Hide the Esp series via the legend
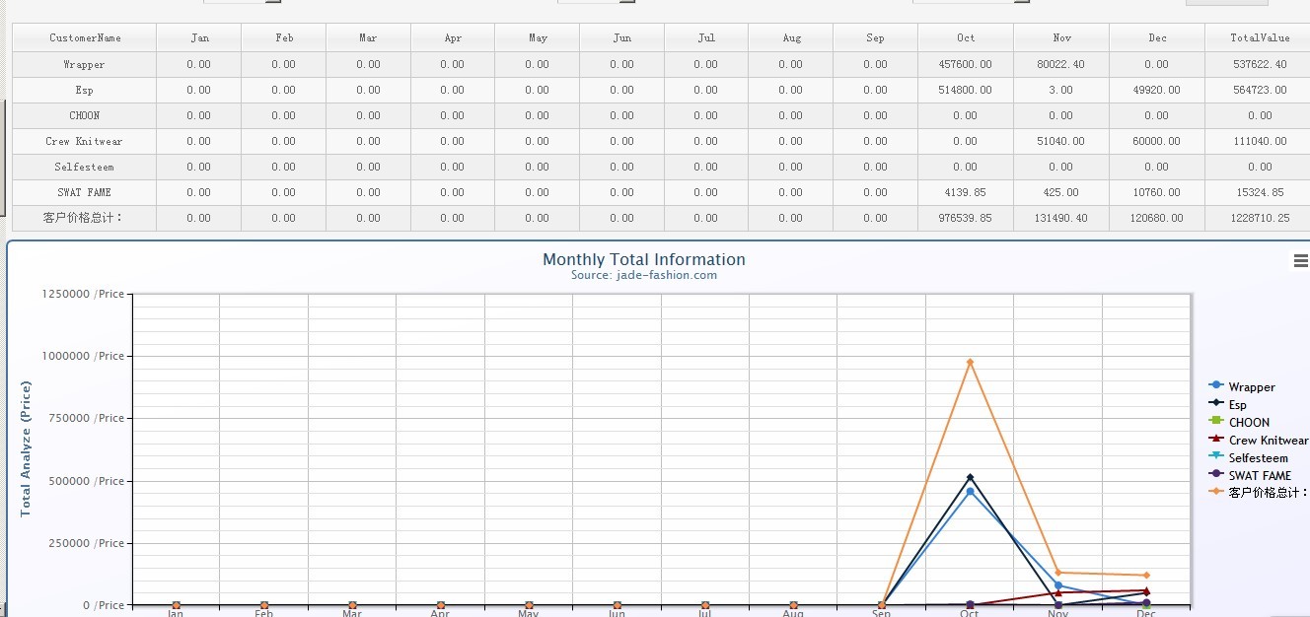The width and height of the screenshot is (1310, 617). coord(1237,405)
